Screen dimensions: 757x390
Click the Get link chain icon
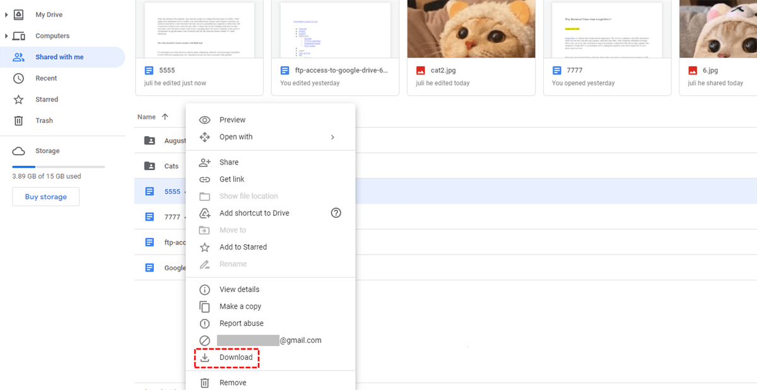tap(204, 180)
